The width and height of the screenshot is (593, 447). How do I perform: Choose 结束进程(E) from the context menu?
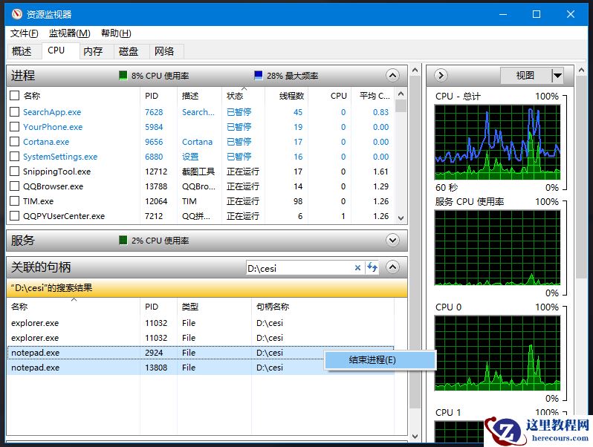(380, 359)
